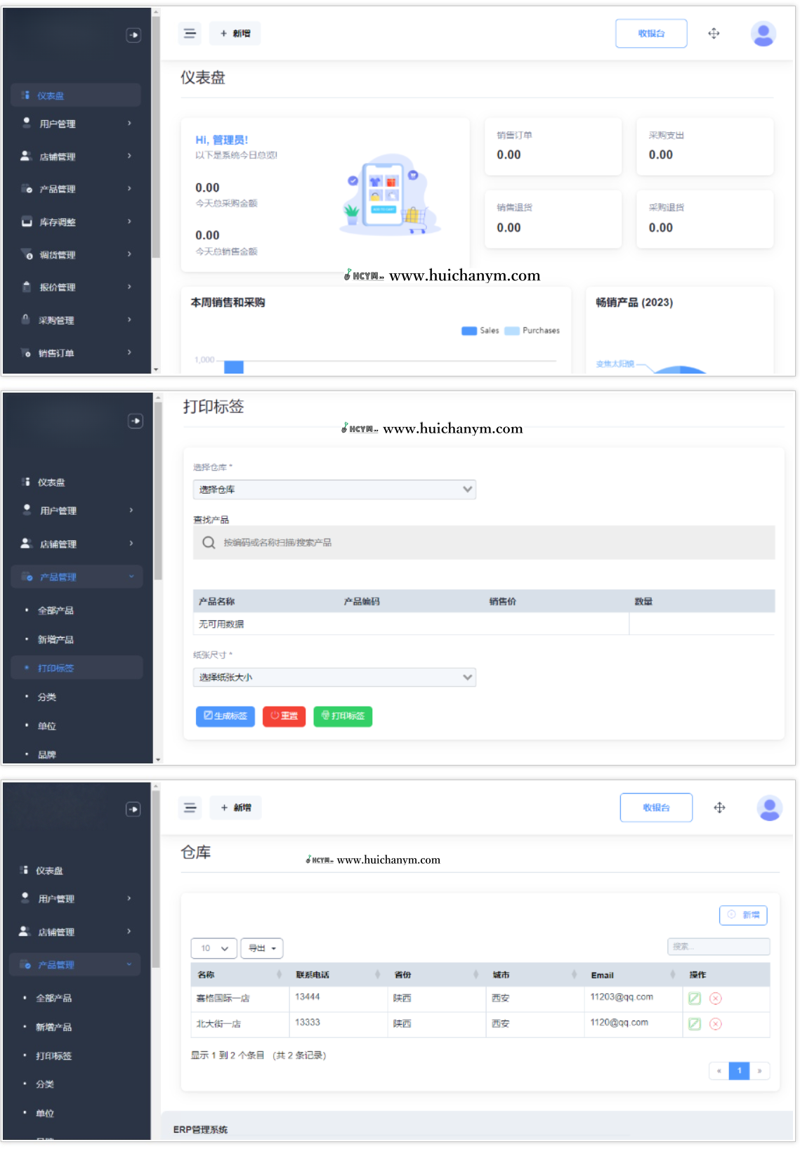Image resolution: width=800 pixels, height=1149 pixels.
Task: Open the 报价管理 sidebar entry
Action: click(x=57, y=287)
